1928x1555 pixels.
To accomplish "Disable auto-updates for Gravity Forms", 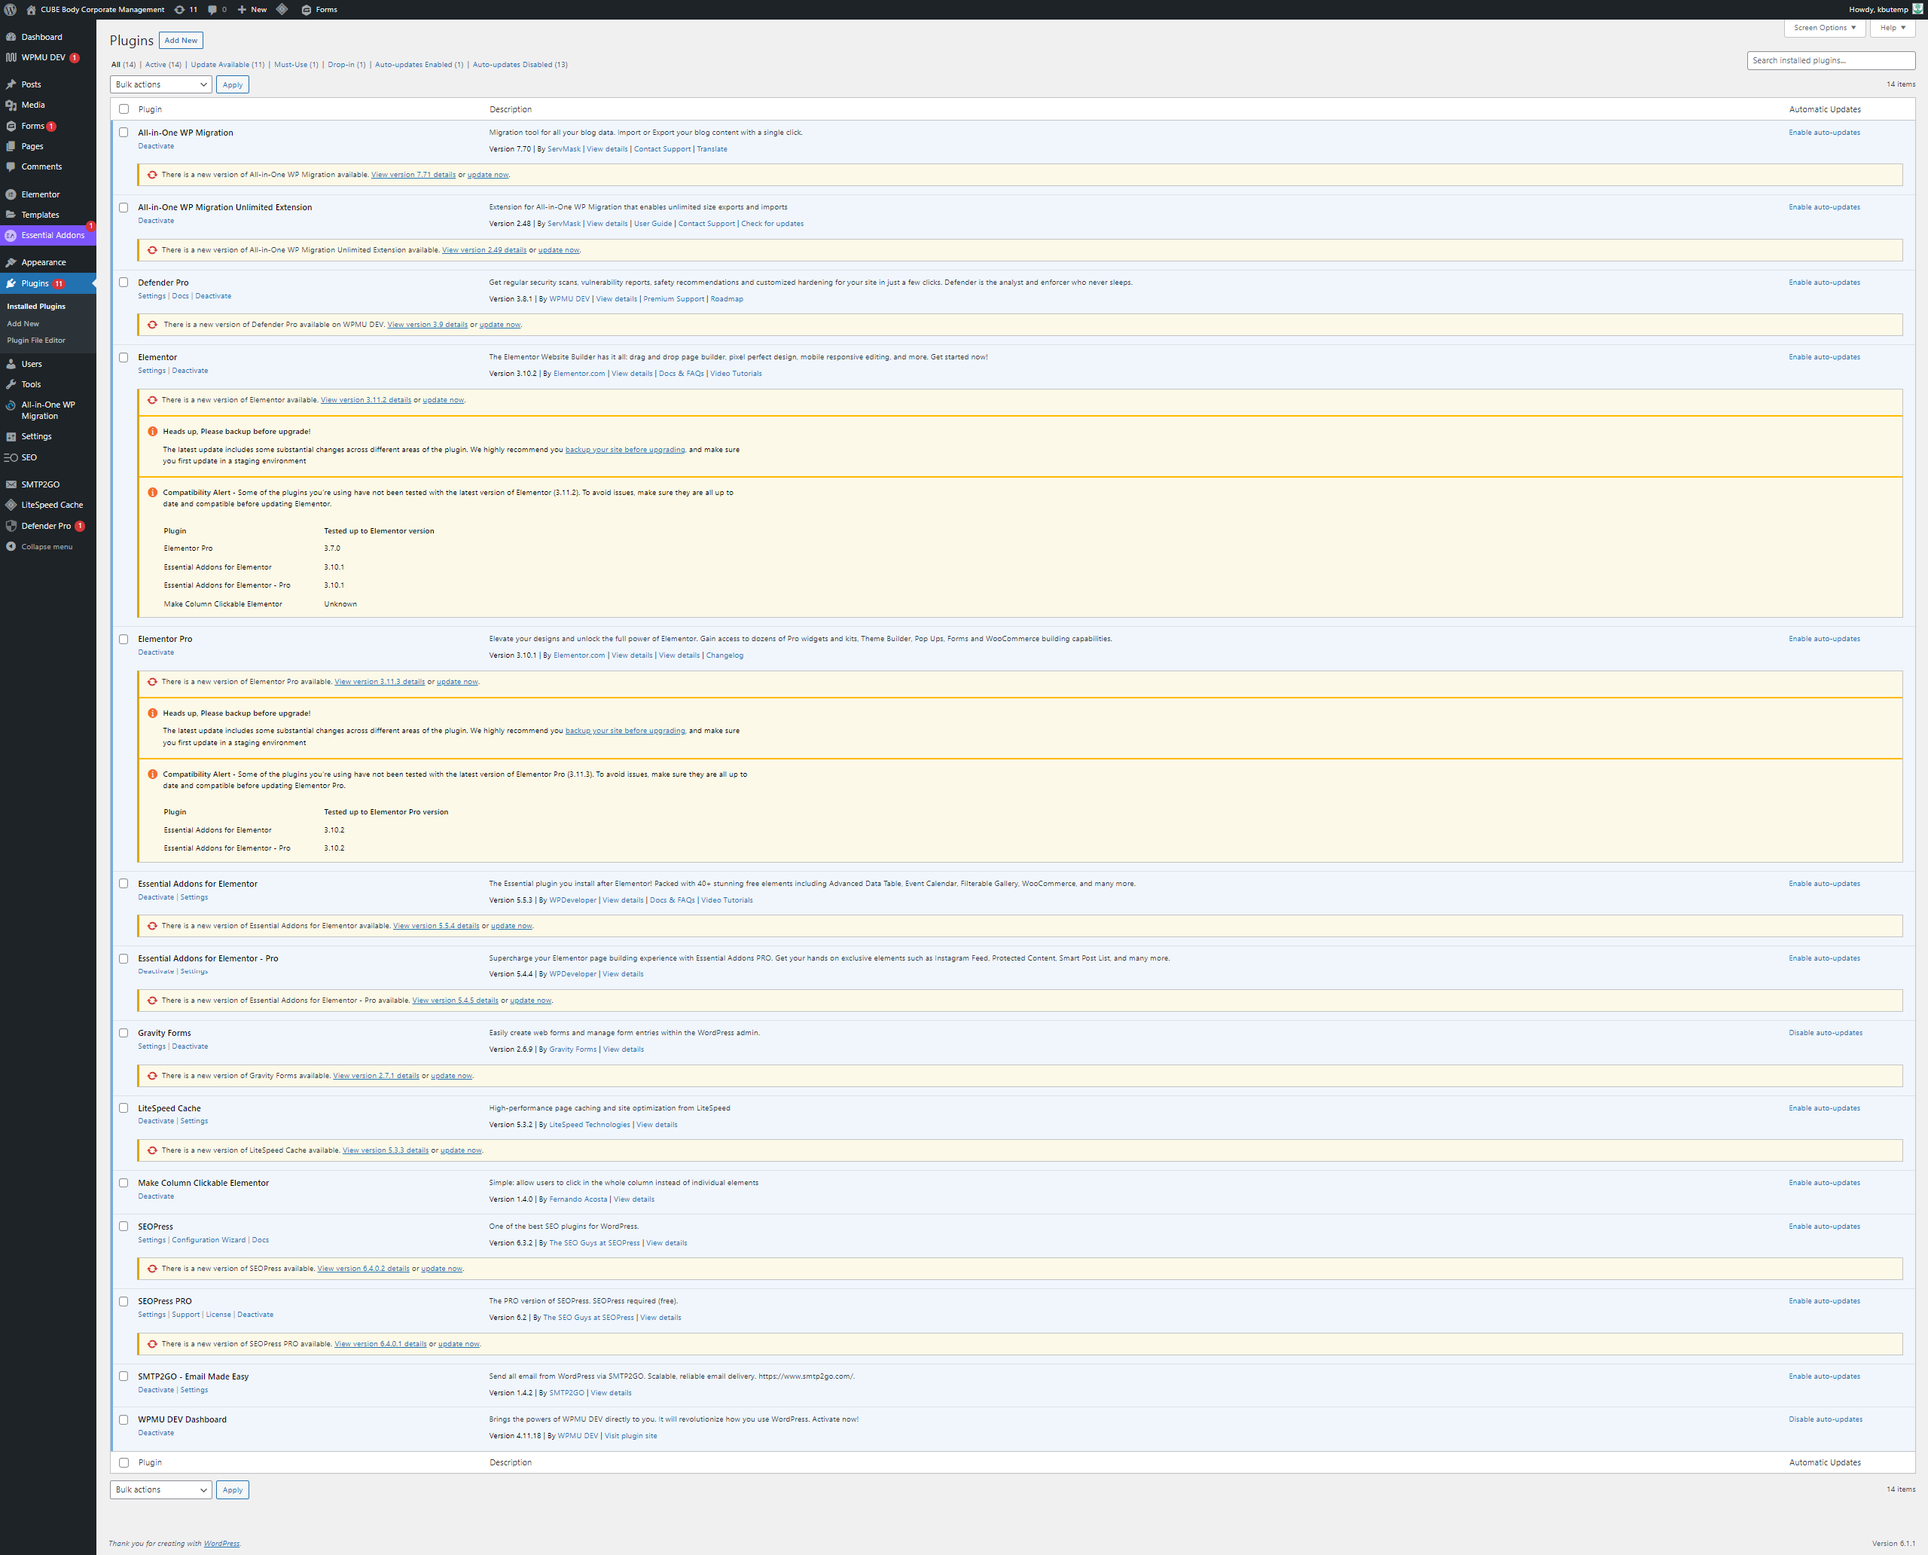I will (x=1824, y=1033).
